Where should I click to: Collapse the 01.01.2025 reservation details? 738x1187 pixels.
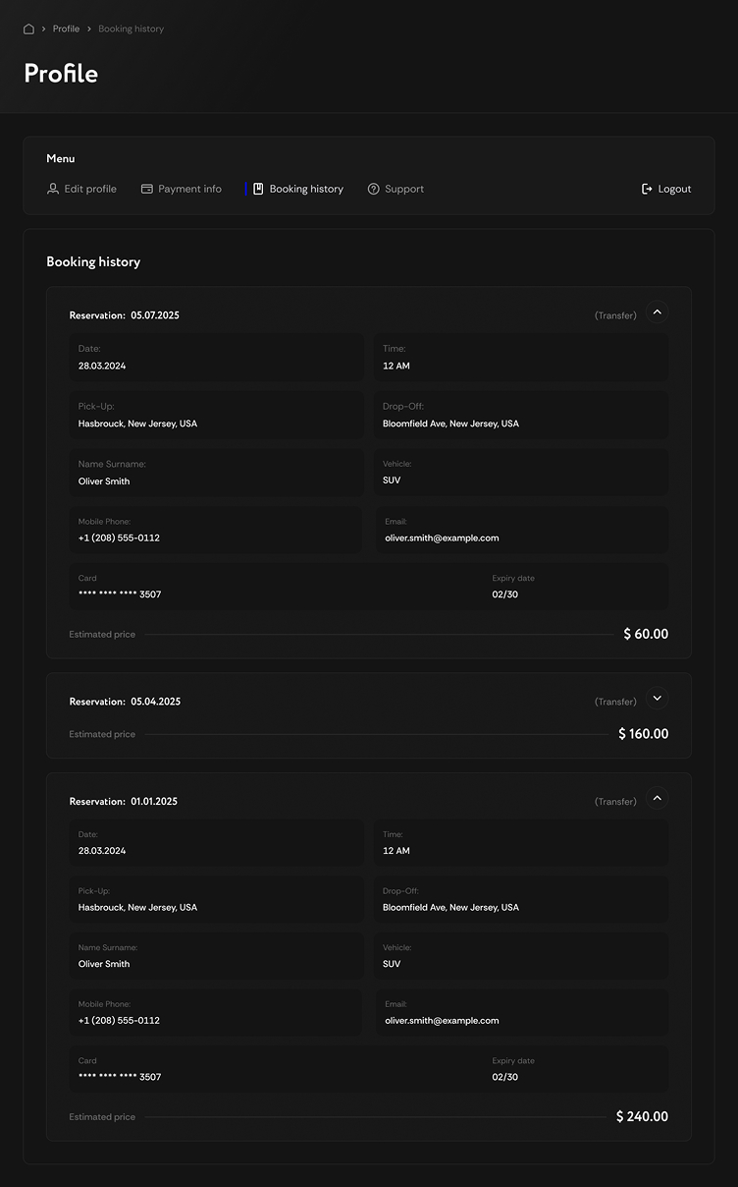[658, 799]
